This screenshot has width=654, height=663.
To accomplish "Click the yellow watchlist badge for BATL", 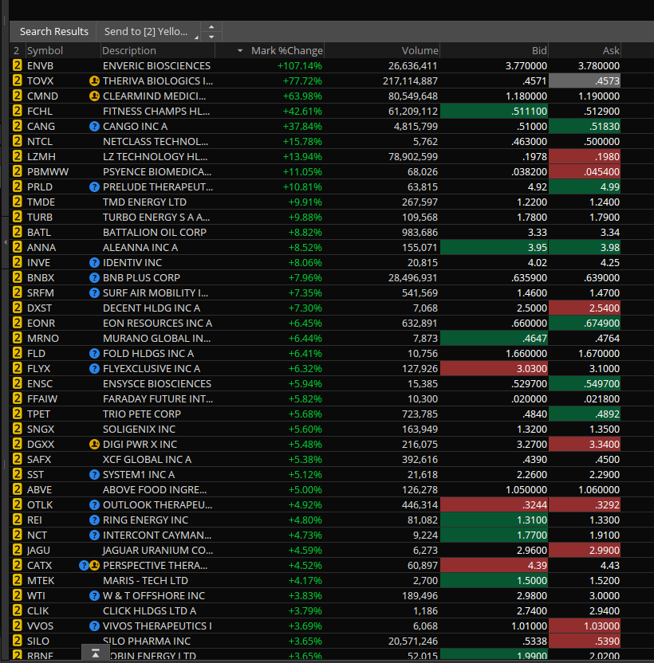I will (17, 232).
